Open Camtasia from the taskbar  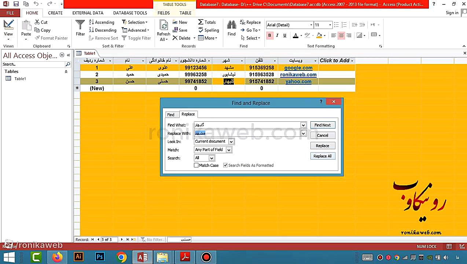[36, 257]
